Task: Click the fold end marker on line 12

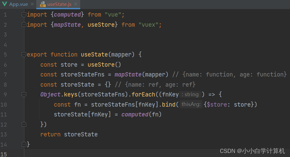Action: click(x=24, y=124)
